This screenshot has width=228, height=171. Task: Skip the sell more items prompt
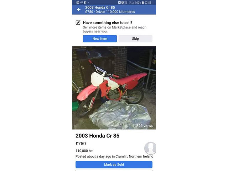pyautogui.click(x=135, y=39)
